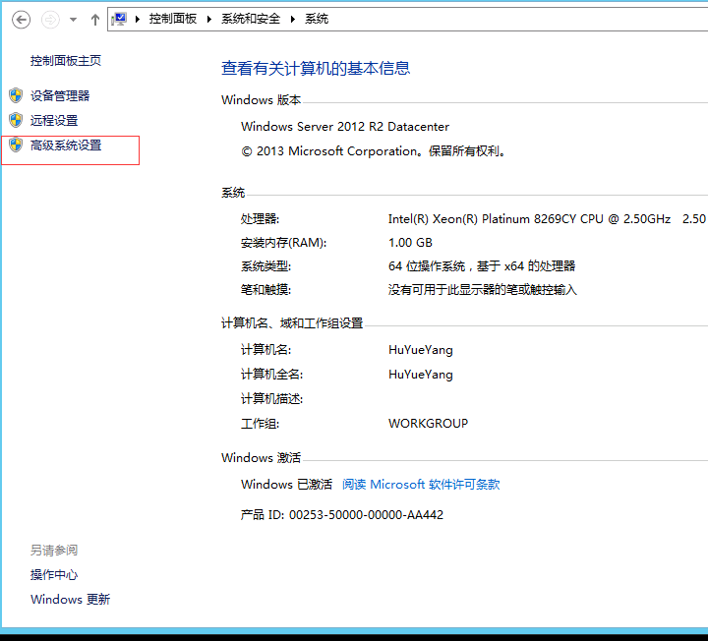Click HuYueYang next to 计算机全名
The width and height of the screenshot is (708, 641).
click(421, 375)
